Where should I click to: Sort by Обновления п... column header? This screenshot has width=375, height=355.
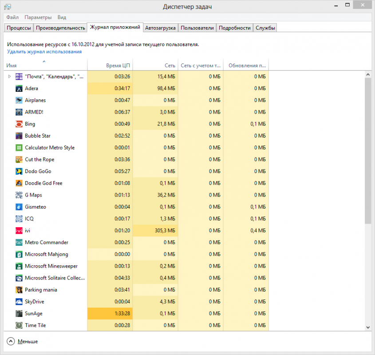coord(246,65)
